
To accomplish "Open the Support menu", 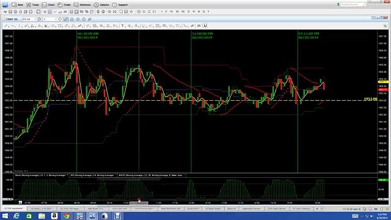I will point(120,5).
